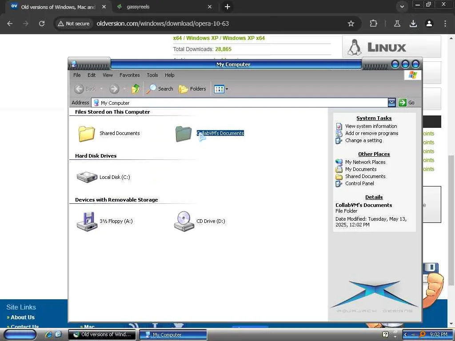Image resolution: width=455 pixels, height=341 pixels.
Task: Click the webpage vertical scrollbar thumb
Action: pos(451,220)
